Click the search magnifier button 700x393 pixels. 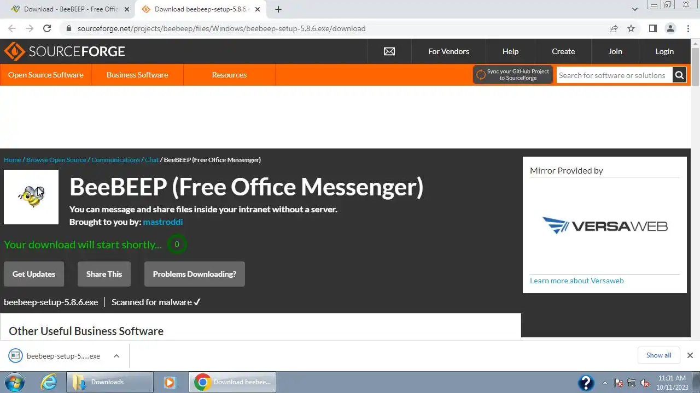coord(679,75)
